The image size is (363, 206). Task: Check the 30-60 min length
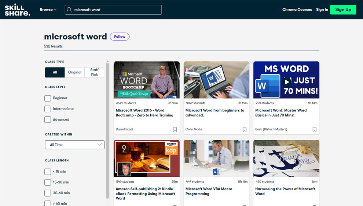48,193
